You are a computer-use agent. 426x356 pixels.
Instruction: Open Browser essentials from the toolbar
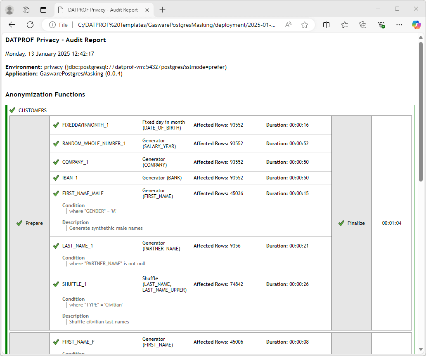381,25
